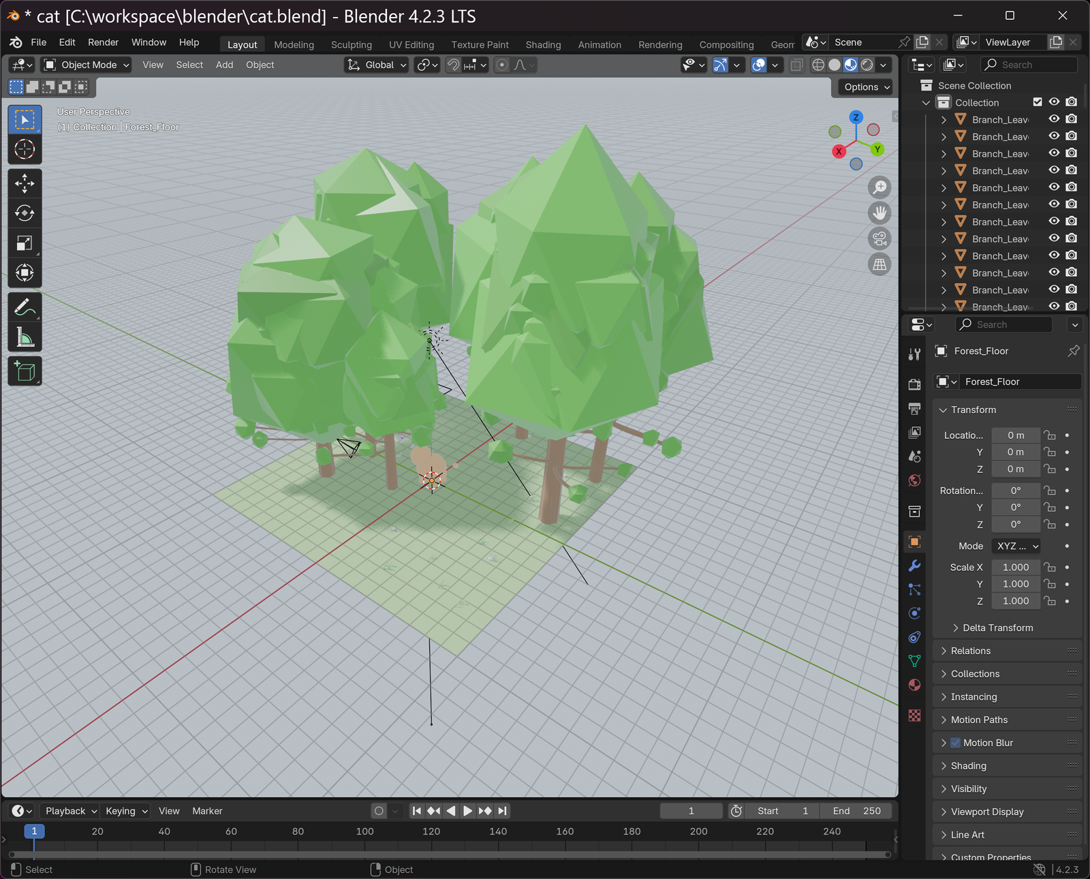Play the animation
Viewport: 1090px width, 879px height.
(x=467, y=811)
